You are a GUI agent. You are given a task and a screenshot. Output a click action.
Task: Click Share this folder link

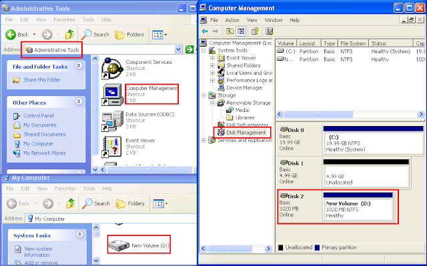[x=41, y=80]
